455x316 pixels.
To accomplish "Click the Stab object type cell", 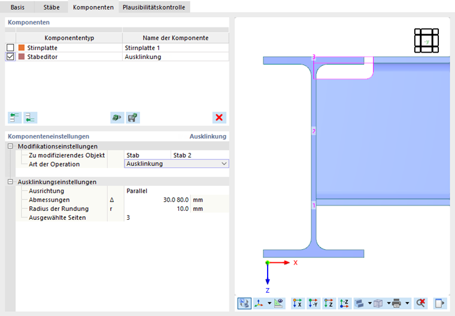I will (x=147, y=155).
